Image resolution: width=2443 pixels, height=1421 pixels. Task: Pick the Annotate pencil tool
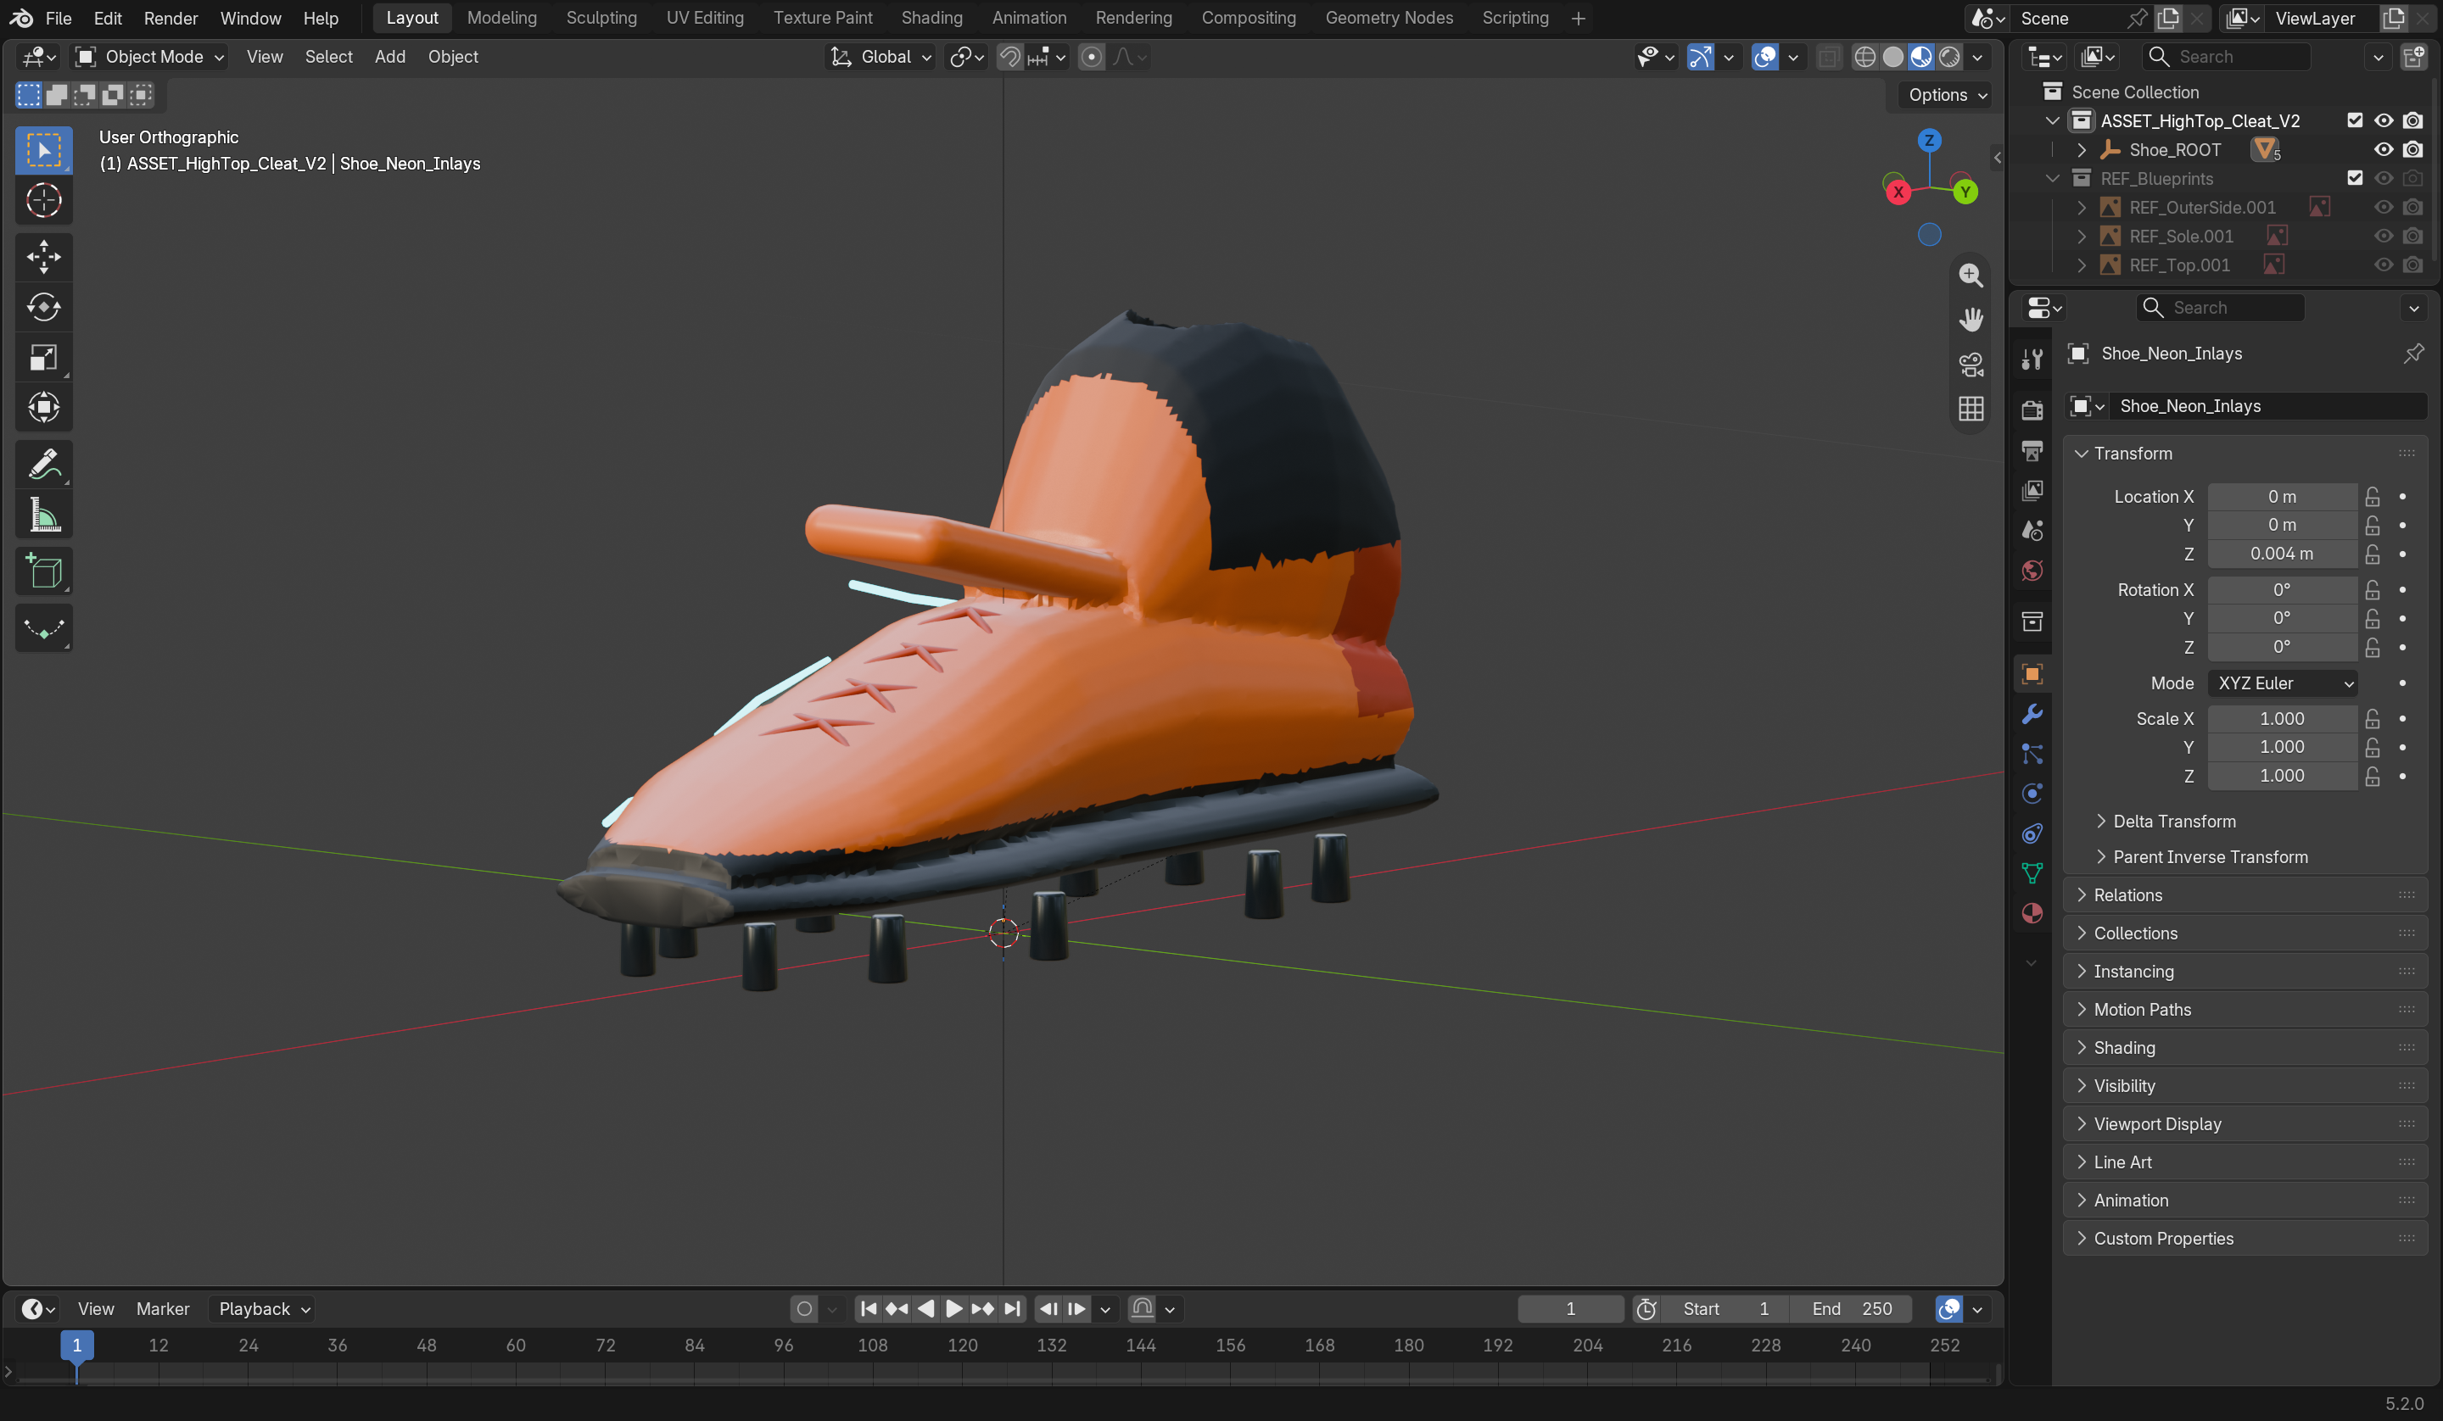point(43,465)
